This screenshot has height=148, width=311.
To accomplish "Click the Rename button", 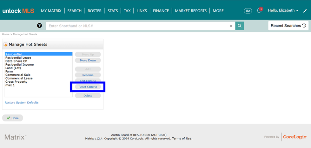I will 88,75.
